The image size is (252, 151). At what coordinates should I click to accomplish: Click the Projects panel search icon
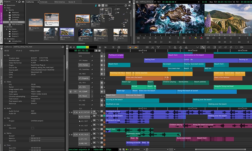19,2
